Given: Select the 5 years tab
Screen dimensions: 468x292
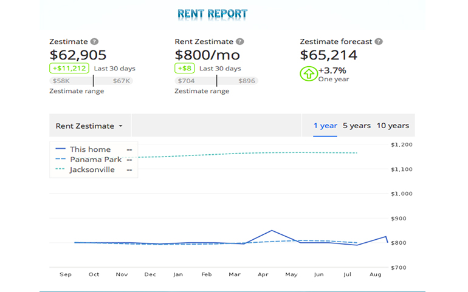Looking at the screenshot, I should 356,126.
